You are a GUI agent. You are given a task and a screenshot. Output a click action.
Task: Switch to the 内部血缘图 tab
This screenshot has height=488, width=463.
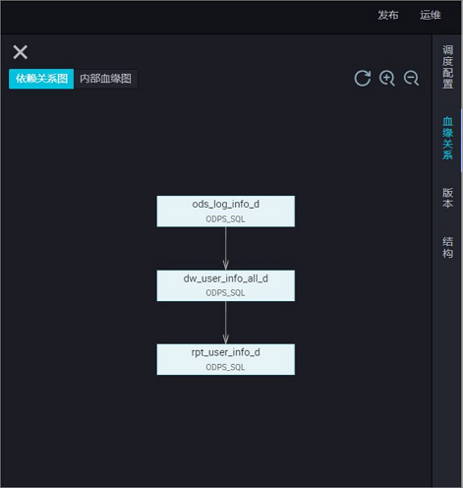[x=105, y=79]
